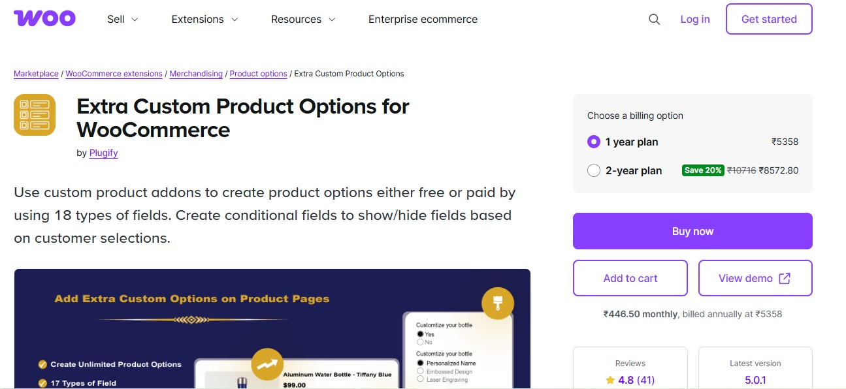Click the product banner preview image
Viewport: 846px width, 389px height.
tap(272, 326)
